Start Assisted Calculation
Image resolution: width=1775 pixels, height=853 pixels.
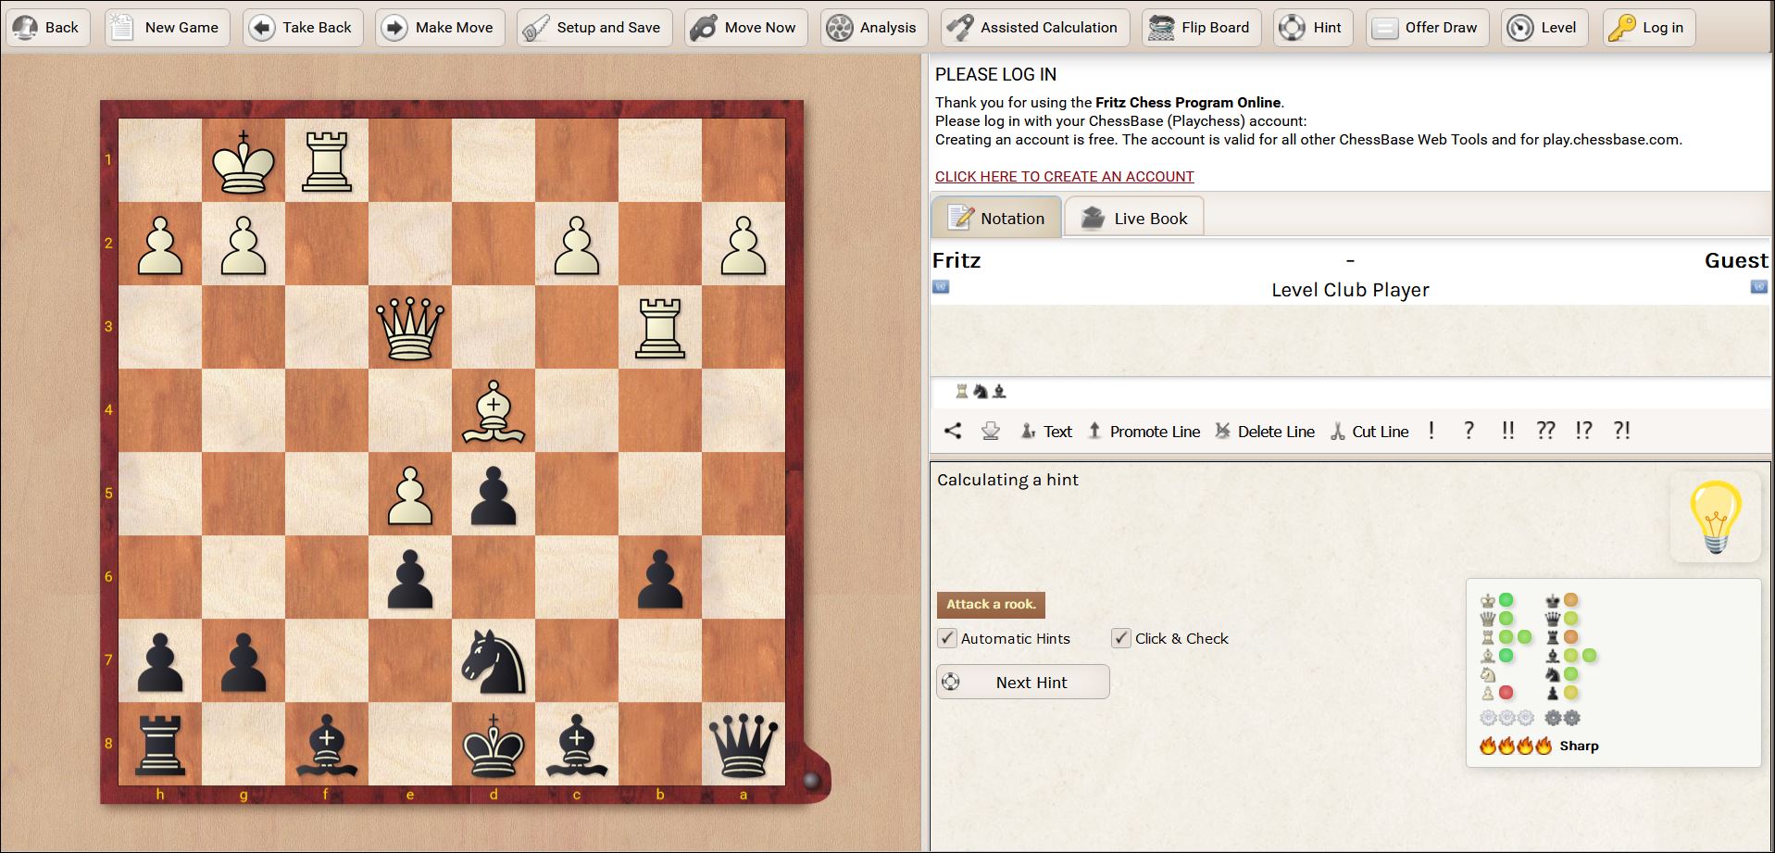click(x=1034, y=27)
